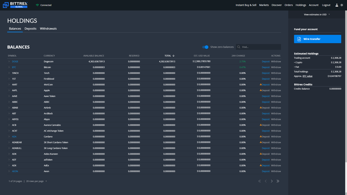Open the DOGE symbol link
The image size is (347, 195).
coord(15,62)
